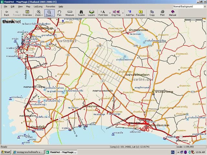Viewport: 207px width, 155px height.
Task: Toggle the Zoom - tool
Action: click(49, 13)
